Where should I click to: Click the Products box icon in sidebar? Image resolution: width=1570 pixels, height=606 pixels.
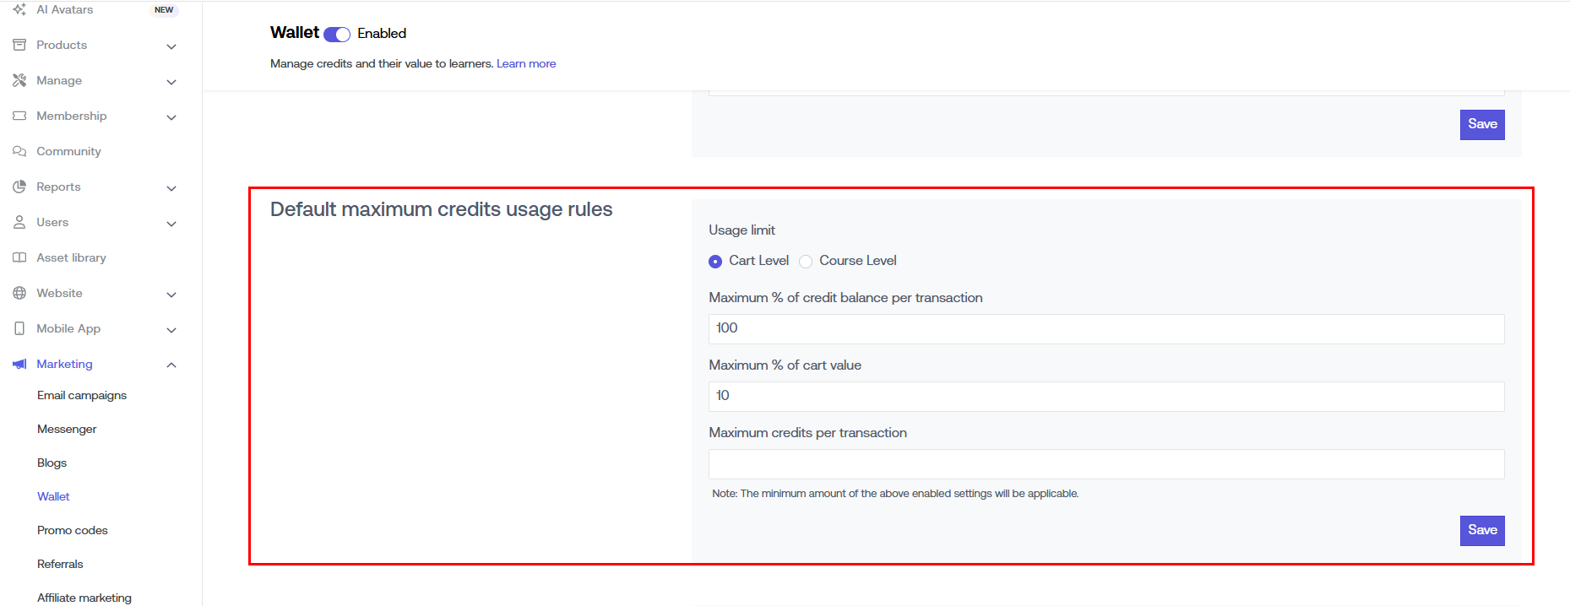pyautogui.click(x=19, y=45)
